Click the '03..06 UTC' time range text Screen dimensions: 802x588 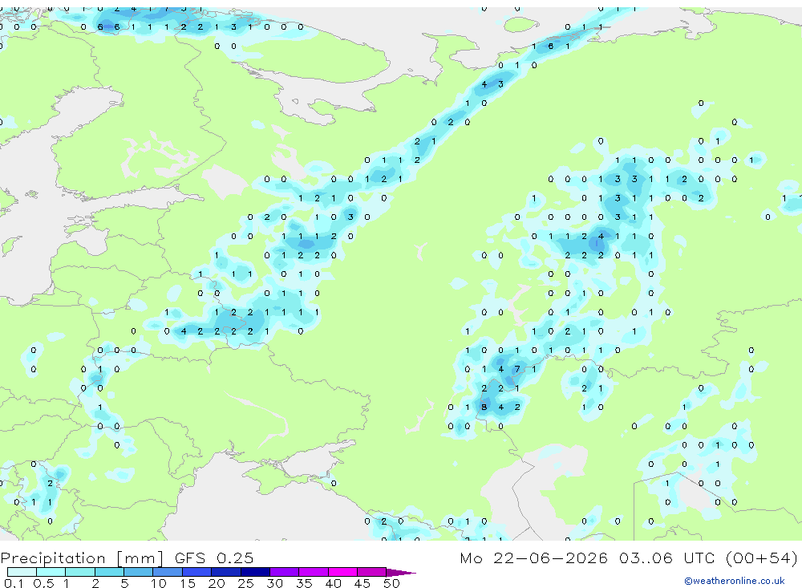coord(667,558)
